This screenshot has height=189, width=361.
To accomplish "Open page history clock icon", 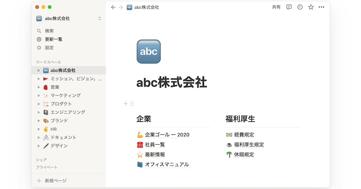I will coord(300,7).
